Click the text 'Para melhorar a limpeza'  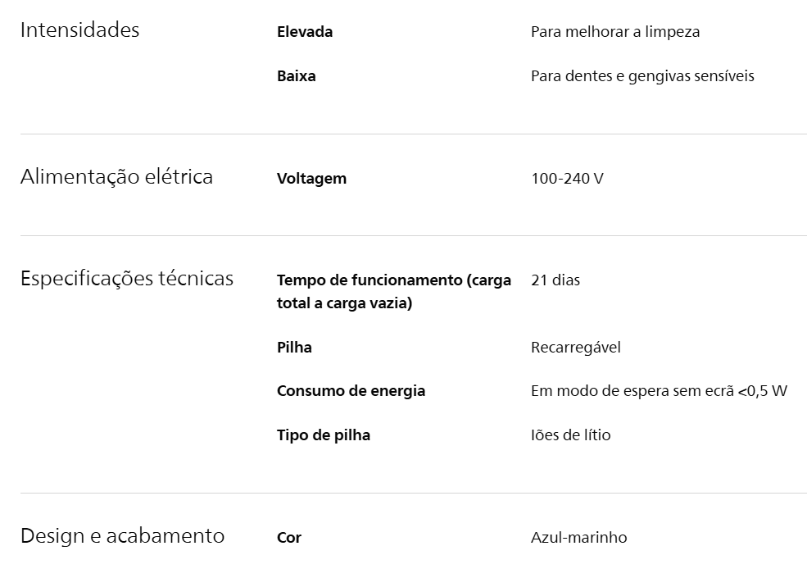pyautogui.click(x=614, y=32)
